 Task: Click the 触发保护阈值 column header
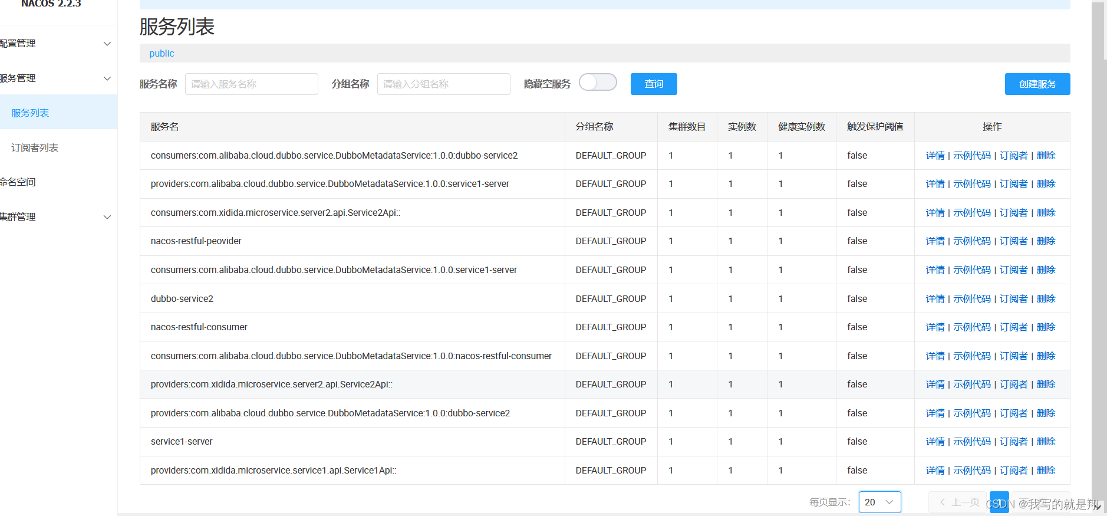pyautogui.click(x=875, y=127)
